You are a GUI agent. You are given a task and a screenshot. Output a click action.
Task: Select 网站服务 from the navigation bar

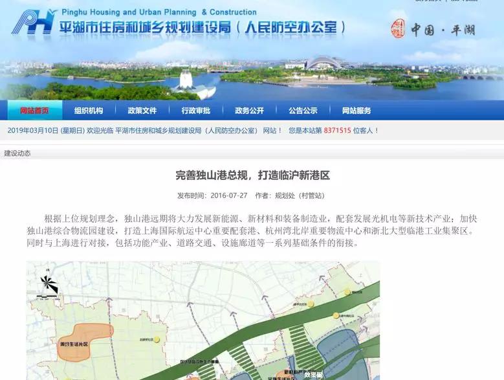click(x=356, y=111)
